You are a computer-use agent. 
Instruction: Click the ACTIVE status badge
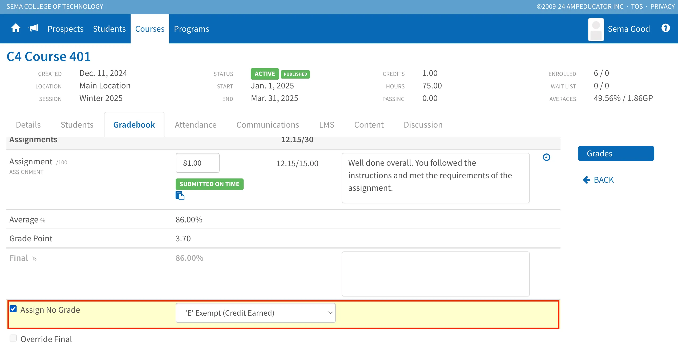265,74
